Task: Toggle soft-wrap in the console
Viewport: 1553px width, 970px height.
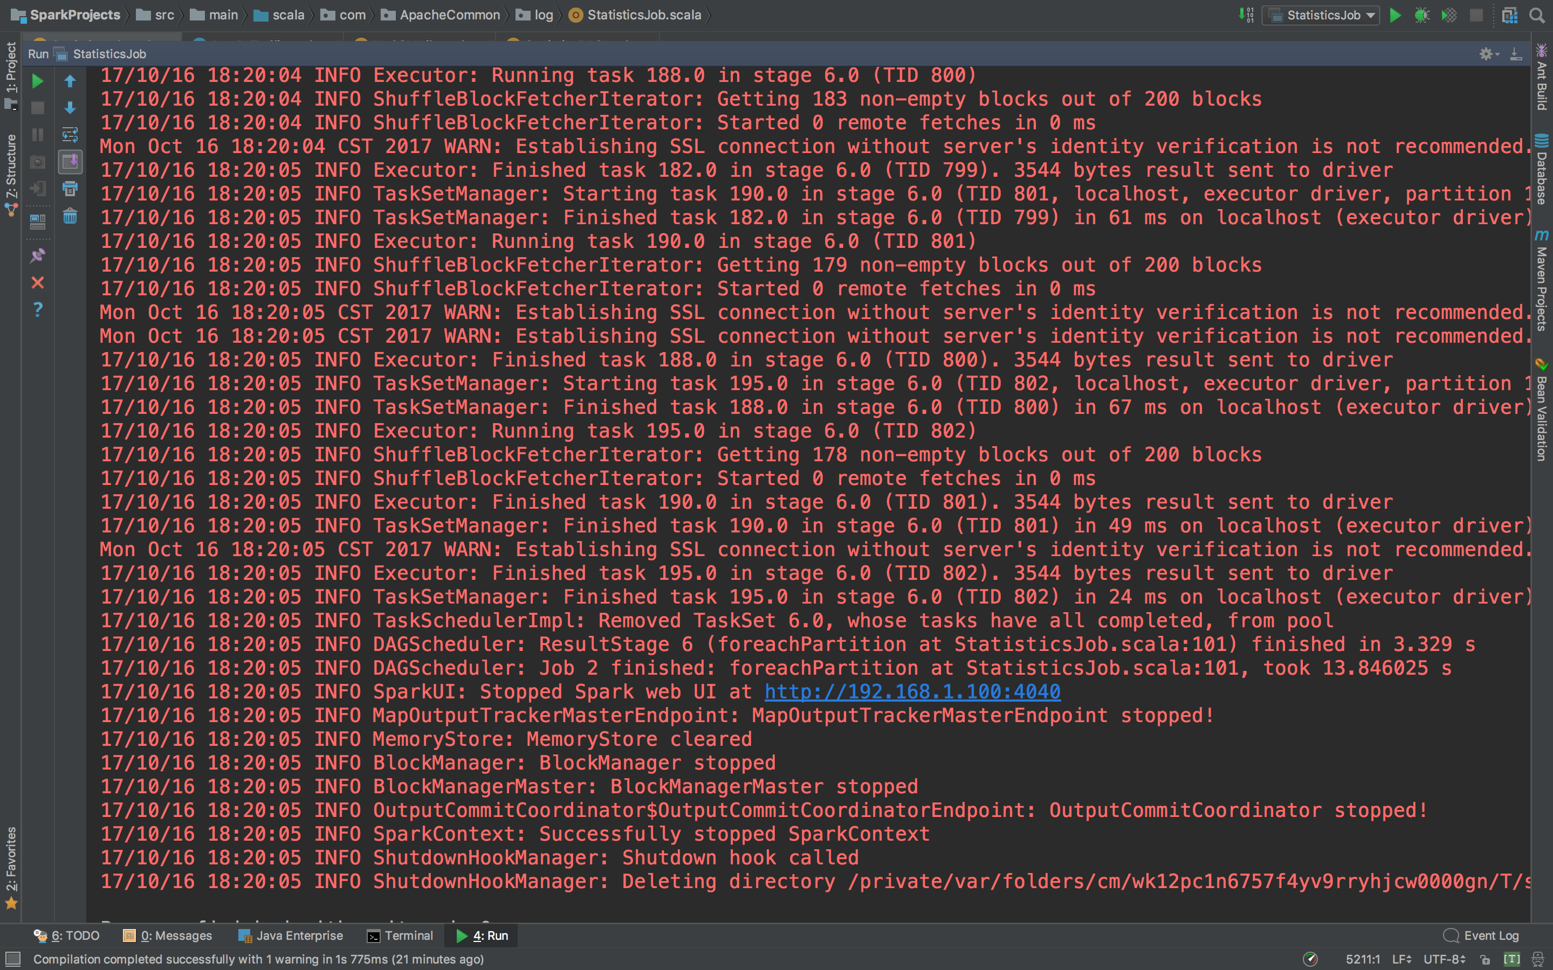Action: (x=70, y=135)
